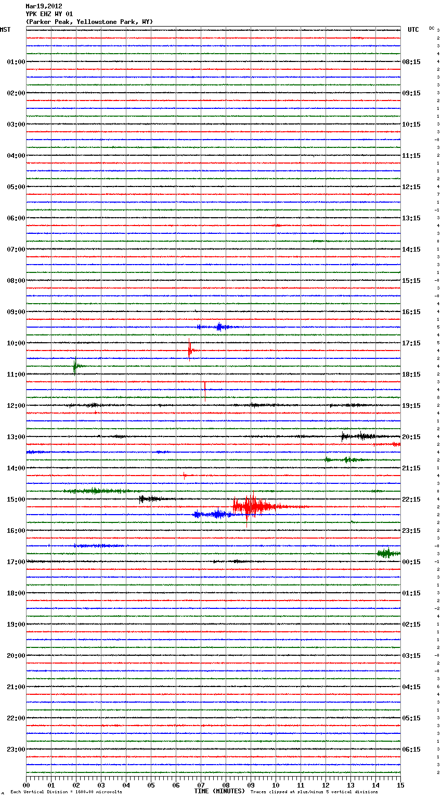Click the "12:15" UTC time label
Viewport: 442px width, 799px height.
click(411, 187)
